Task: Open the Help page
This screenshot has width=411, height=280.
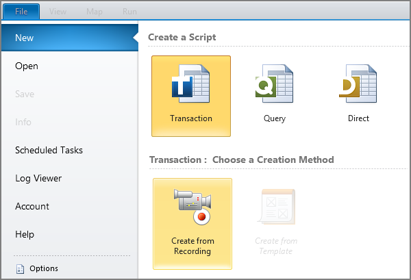Action: (25, 234)
